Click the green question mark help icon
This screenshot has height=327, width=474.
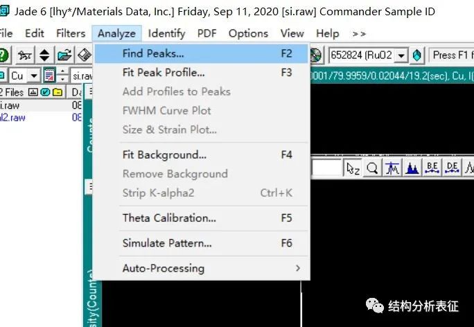pos(3,55)
